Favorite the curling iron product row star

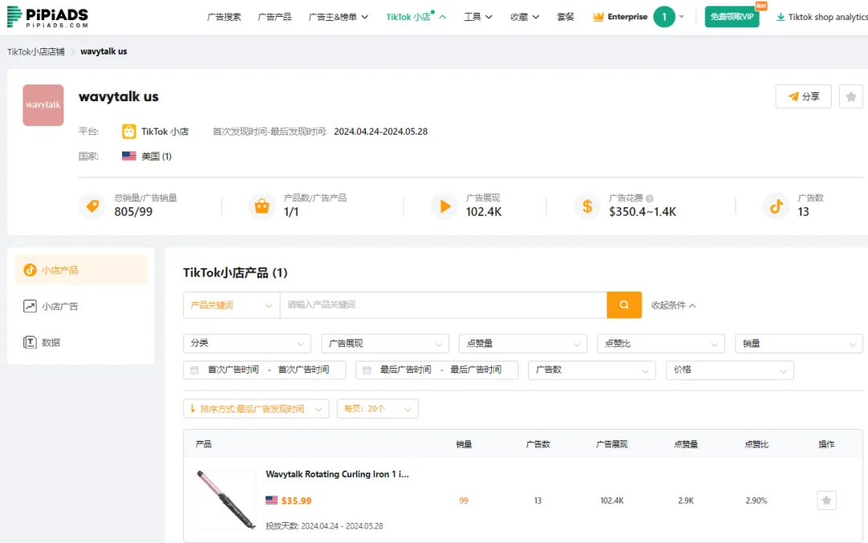click(x=826, y=500)
